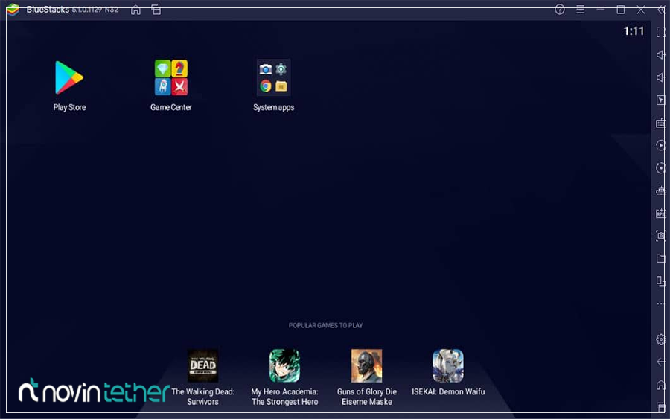Click the Install APK sidebar icon
The height and width of the screenshot is (419, 670).
pyautogui.click(x=660, y=213)
